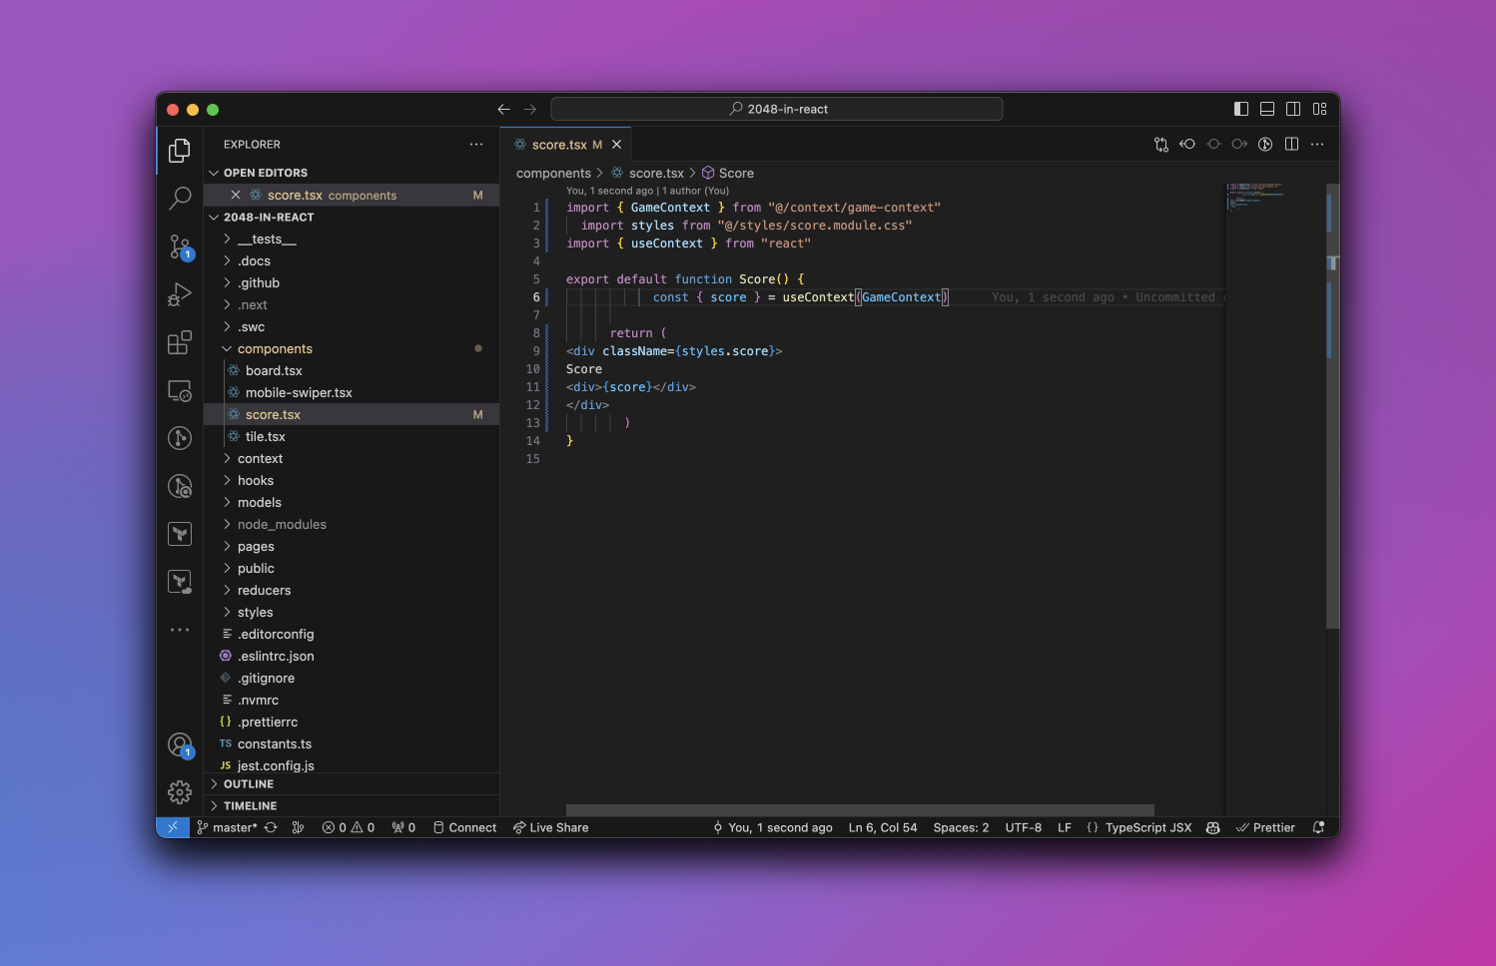Viewport: 1496px width, 966px height.
Task: Open the Manage gear icon
Action: click(180, 792)
